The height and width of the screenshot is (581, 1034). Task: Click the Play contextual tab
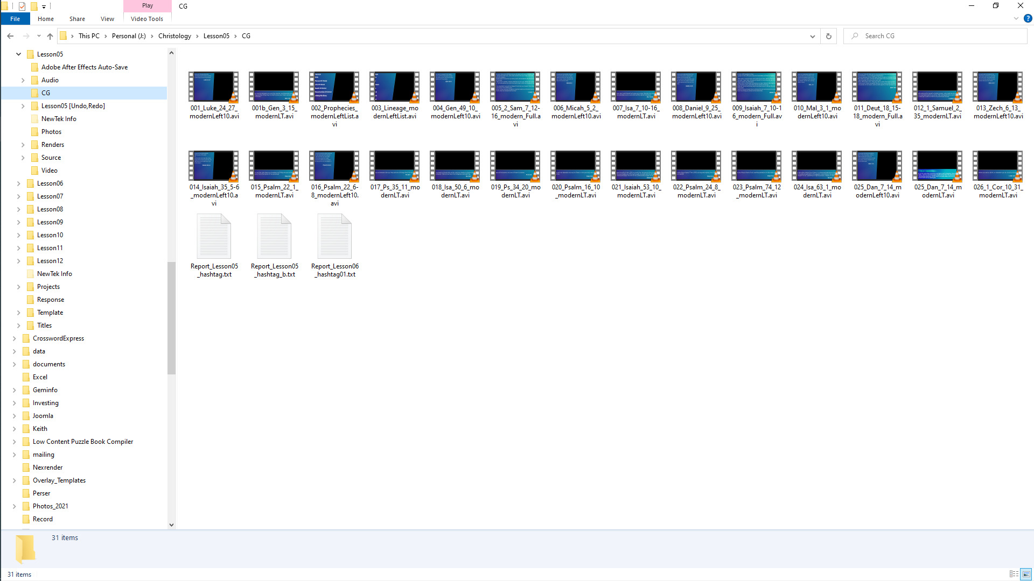(x=148, y=5)
